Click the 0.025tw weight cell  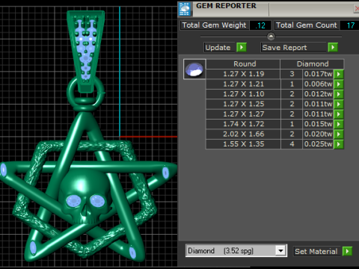coord(318,144)
